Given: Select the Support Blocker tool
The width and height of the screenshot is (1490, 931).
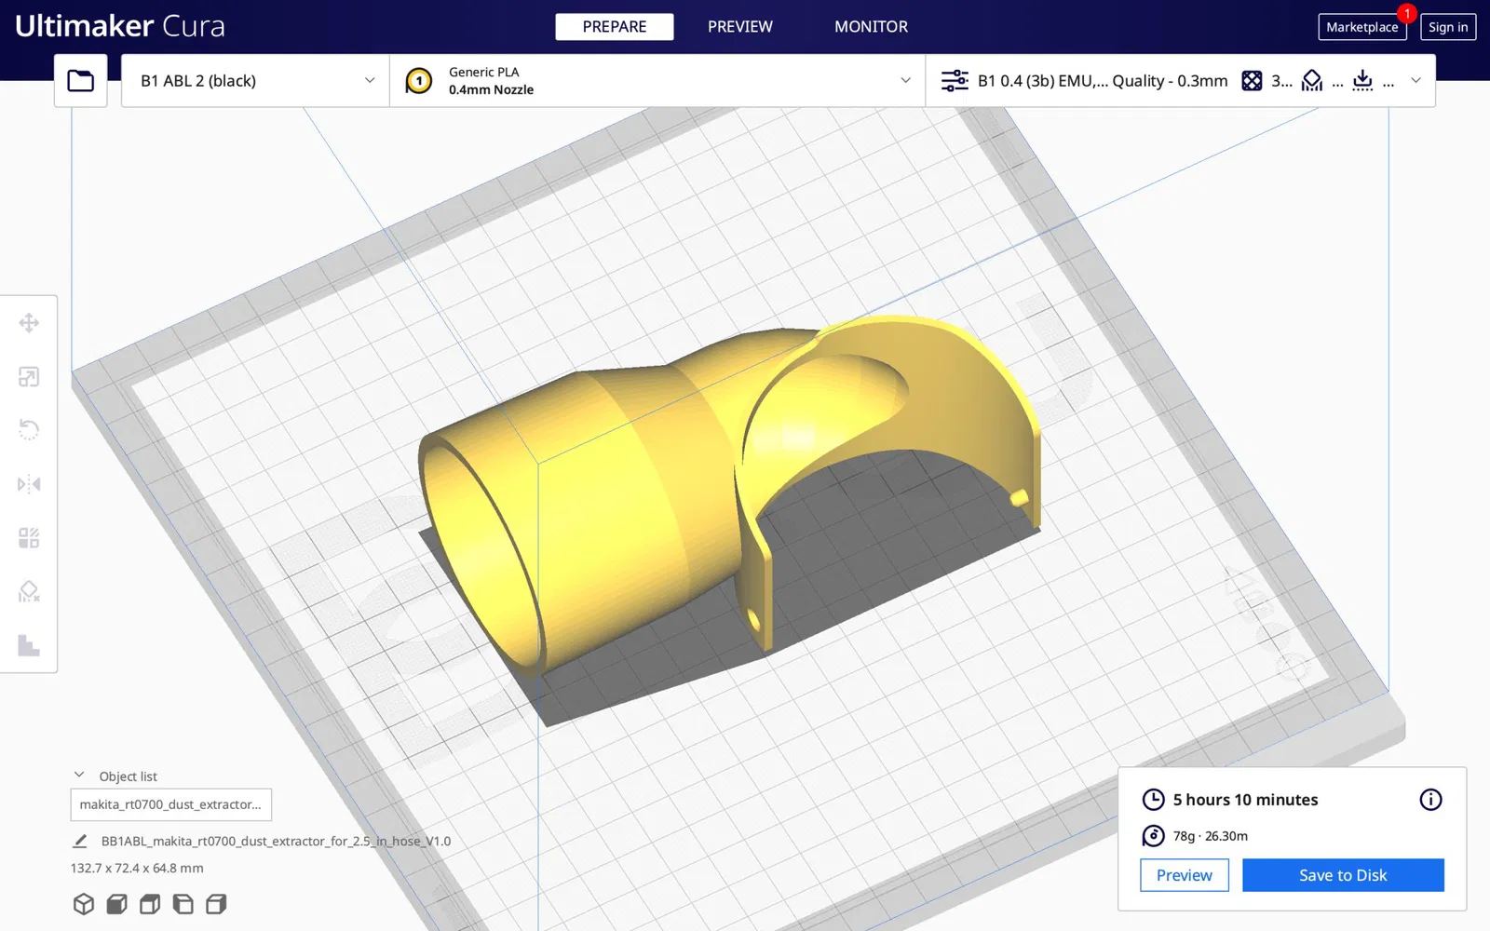Looking at the screenshot, I should 29,591.
